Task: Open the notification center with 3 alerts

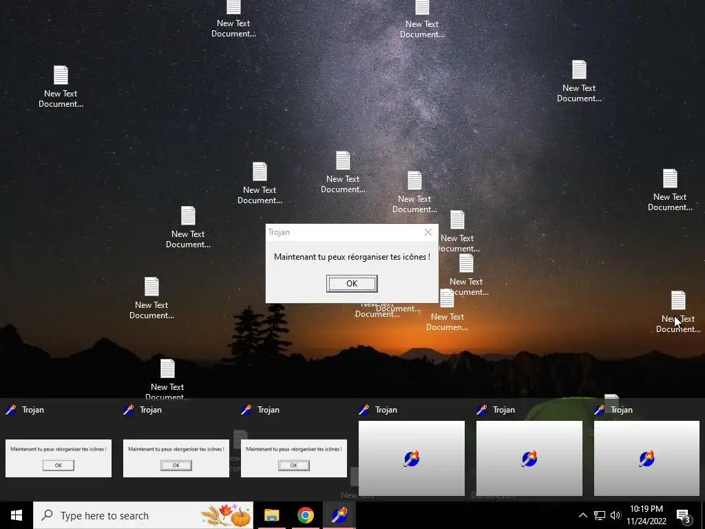Action: pos(684,516)
